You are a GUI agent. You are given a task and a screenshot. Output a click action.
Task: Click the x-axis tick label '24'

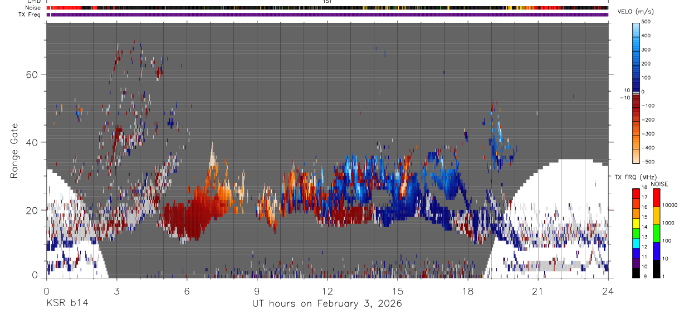click(608, 291)
